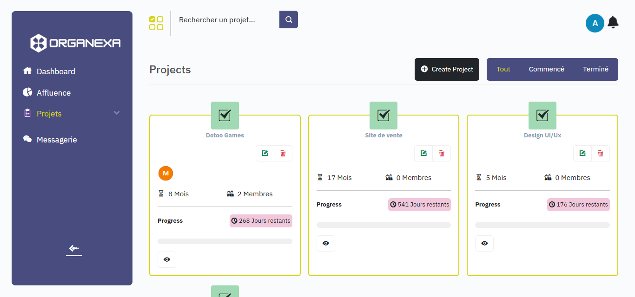This screenshot has width=635, height=297.
Task: Edit the Dotoo Games project
Action: point(265,153)
